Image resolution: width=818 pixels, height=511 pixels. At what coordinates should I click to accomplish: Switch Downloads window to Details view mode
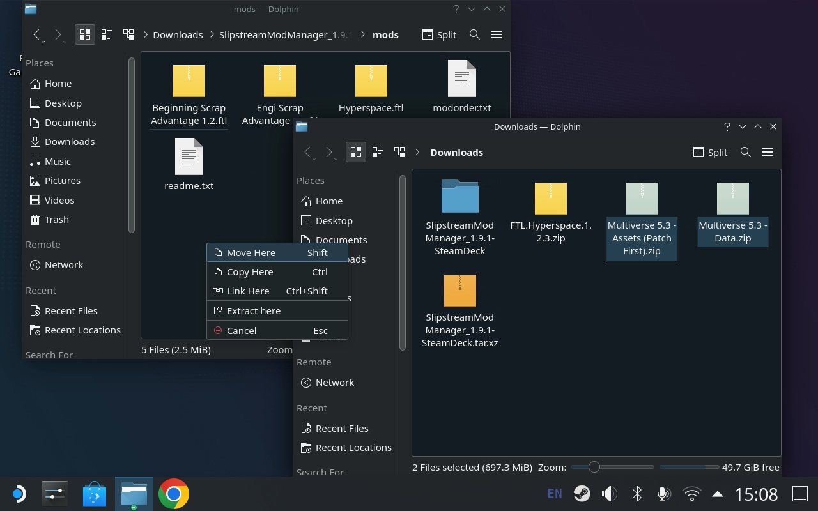point(399,152)
